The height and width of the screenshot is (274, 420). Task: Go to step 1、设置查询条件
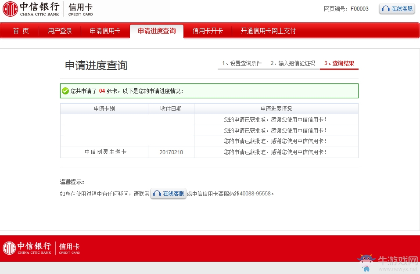[x=242, y=63]
